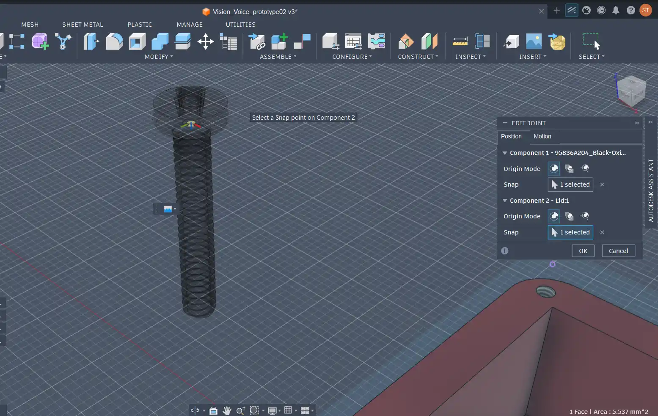Activate the Window Selection tool

tap(591, 41)
